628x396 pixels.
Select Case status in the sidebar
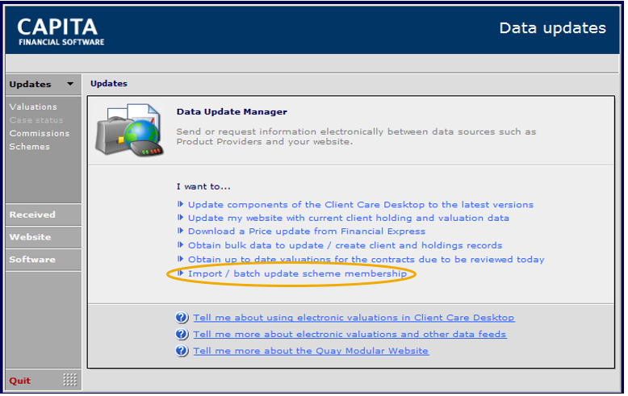[36, 120]
